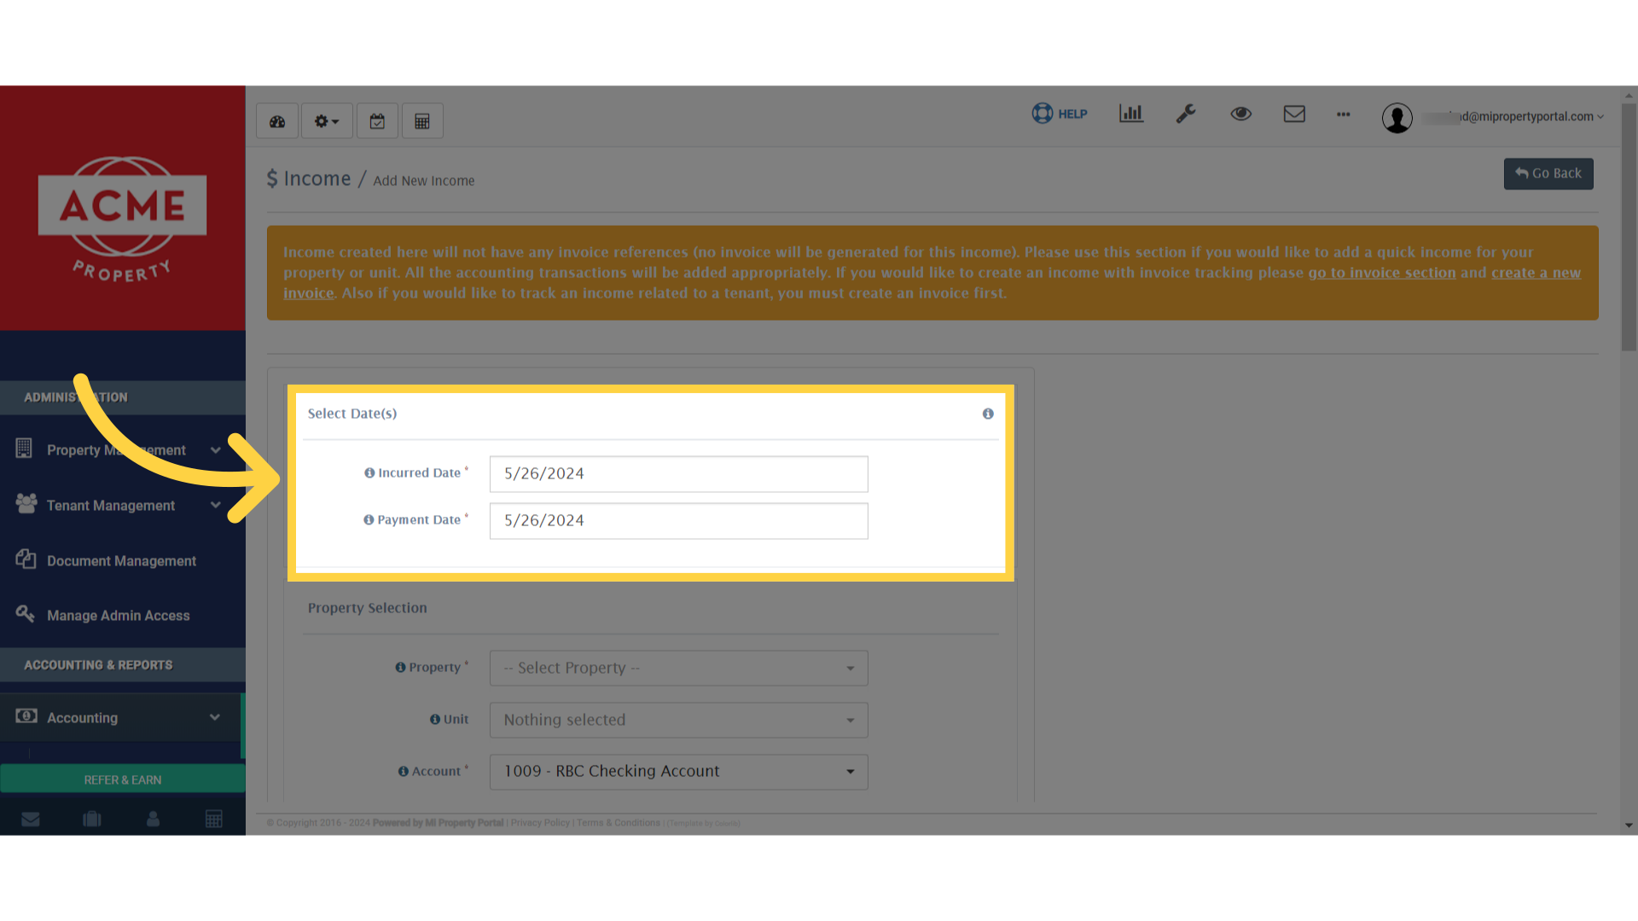Click the Payment Date info icon
This screenshot has height=921, width=1638.
click(369, 520)
